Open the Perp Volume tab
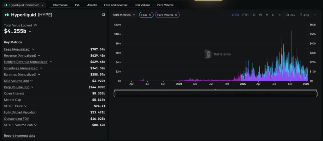323x141 pixels. [165, 5]
